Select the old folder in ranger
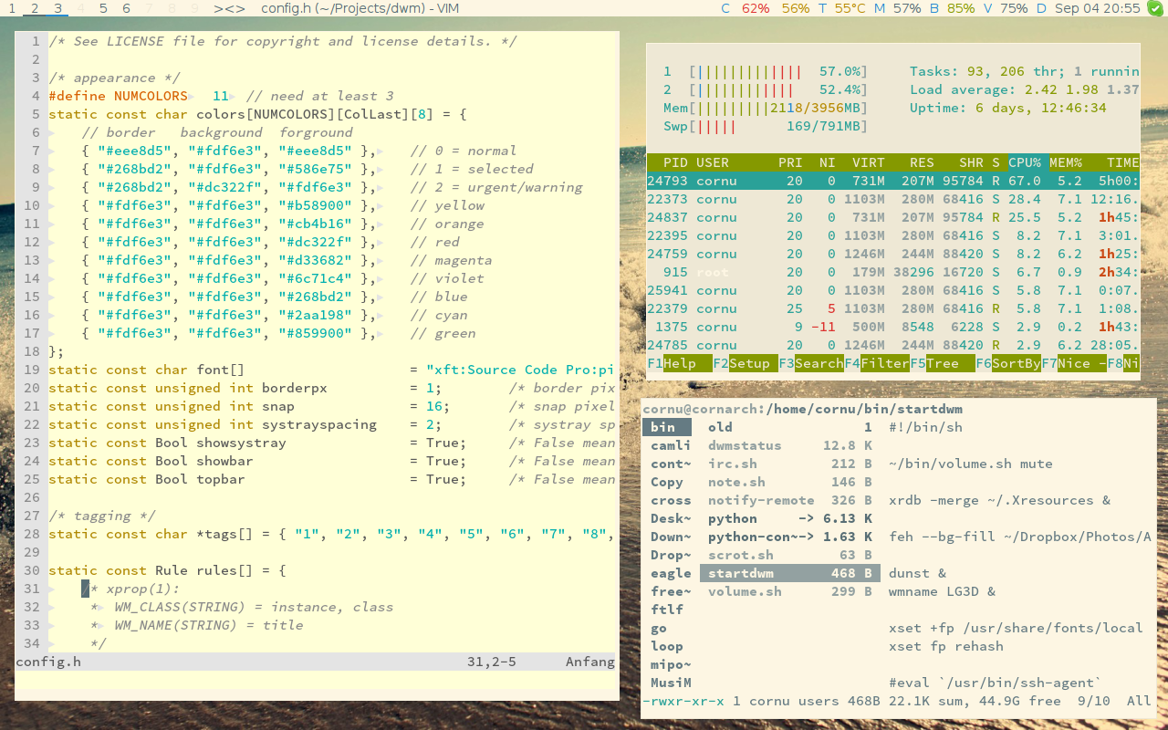 pyautogui.click(x=790, y=427)
